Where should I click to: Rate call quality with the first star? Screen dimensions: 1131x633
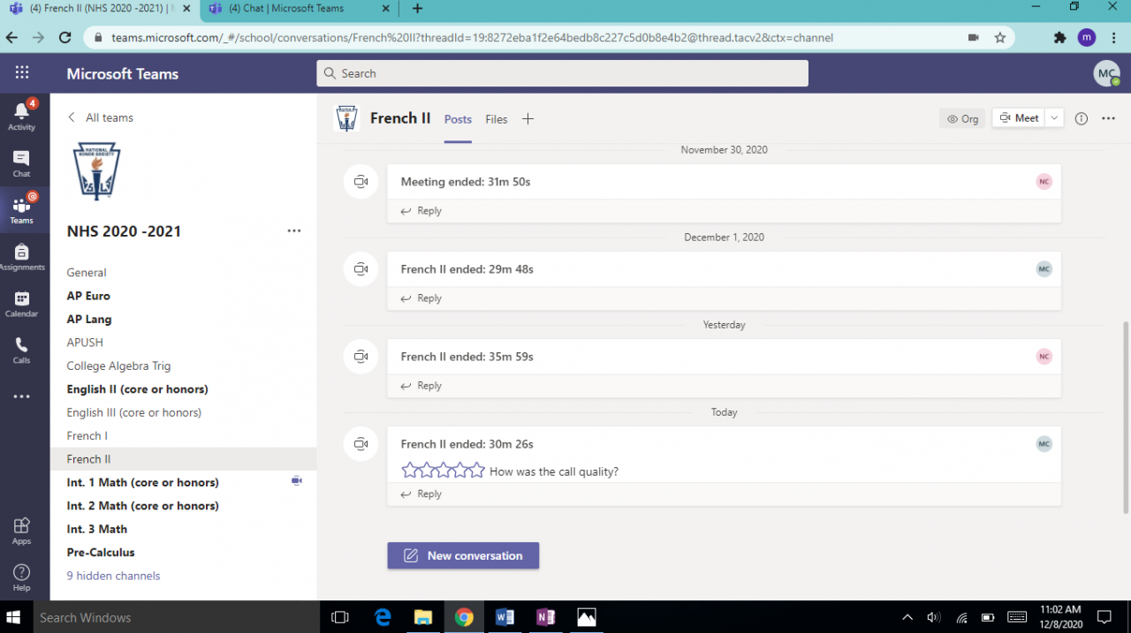coord(410,471)
